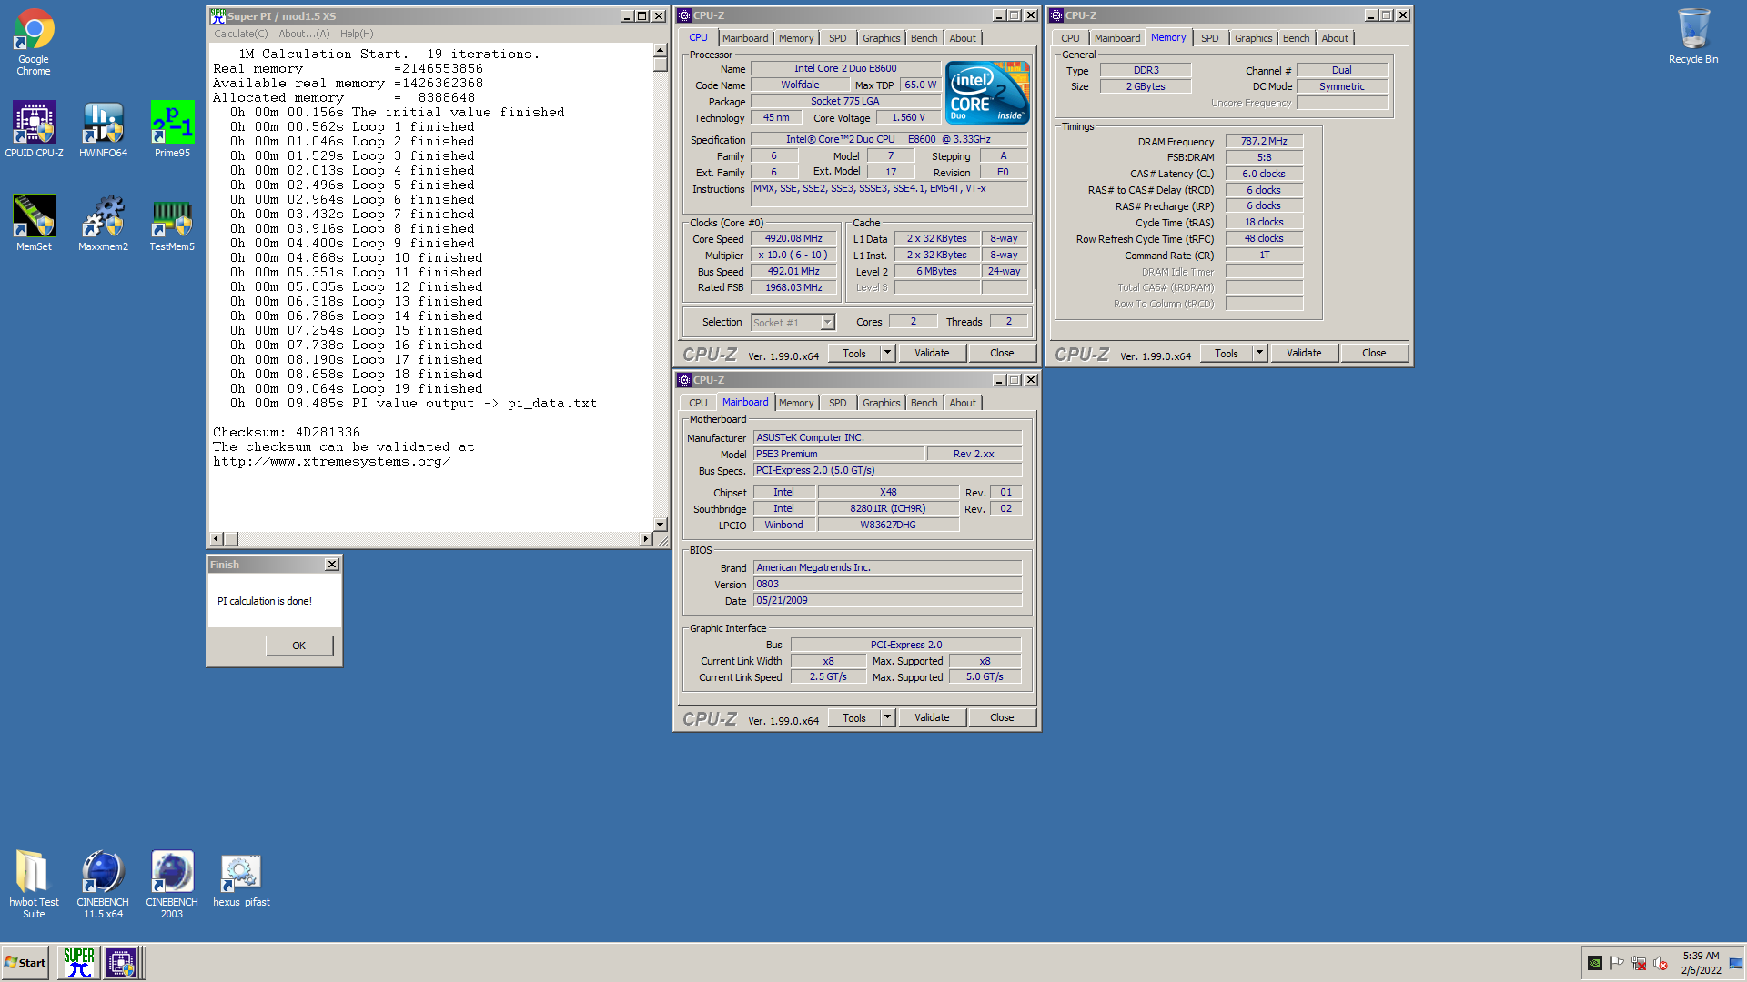Viewport: 1747px width, 982px height.
Task: Select the MemSet desktop shortcut
Action: point(34,223)
